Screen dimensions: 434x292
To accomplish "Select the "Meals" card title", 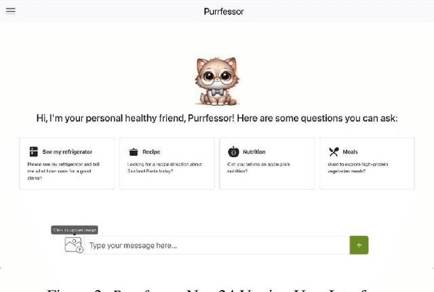I will (350, 152).
